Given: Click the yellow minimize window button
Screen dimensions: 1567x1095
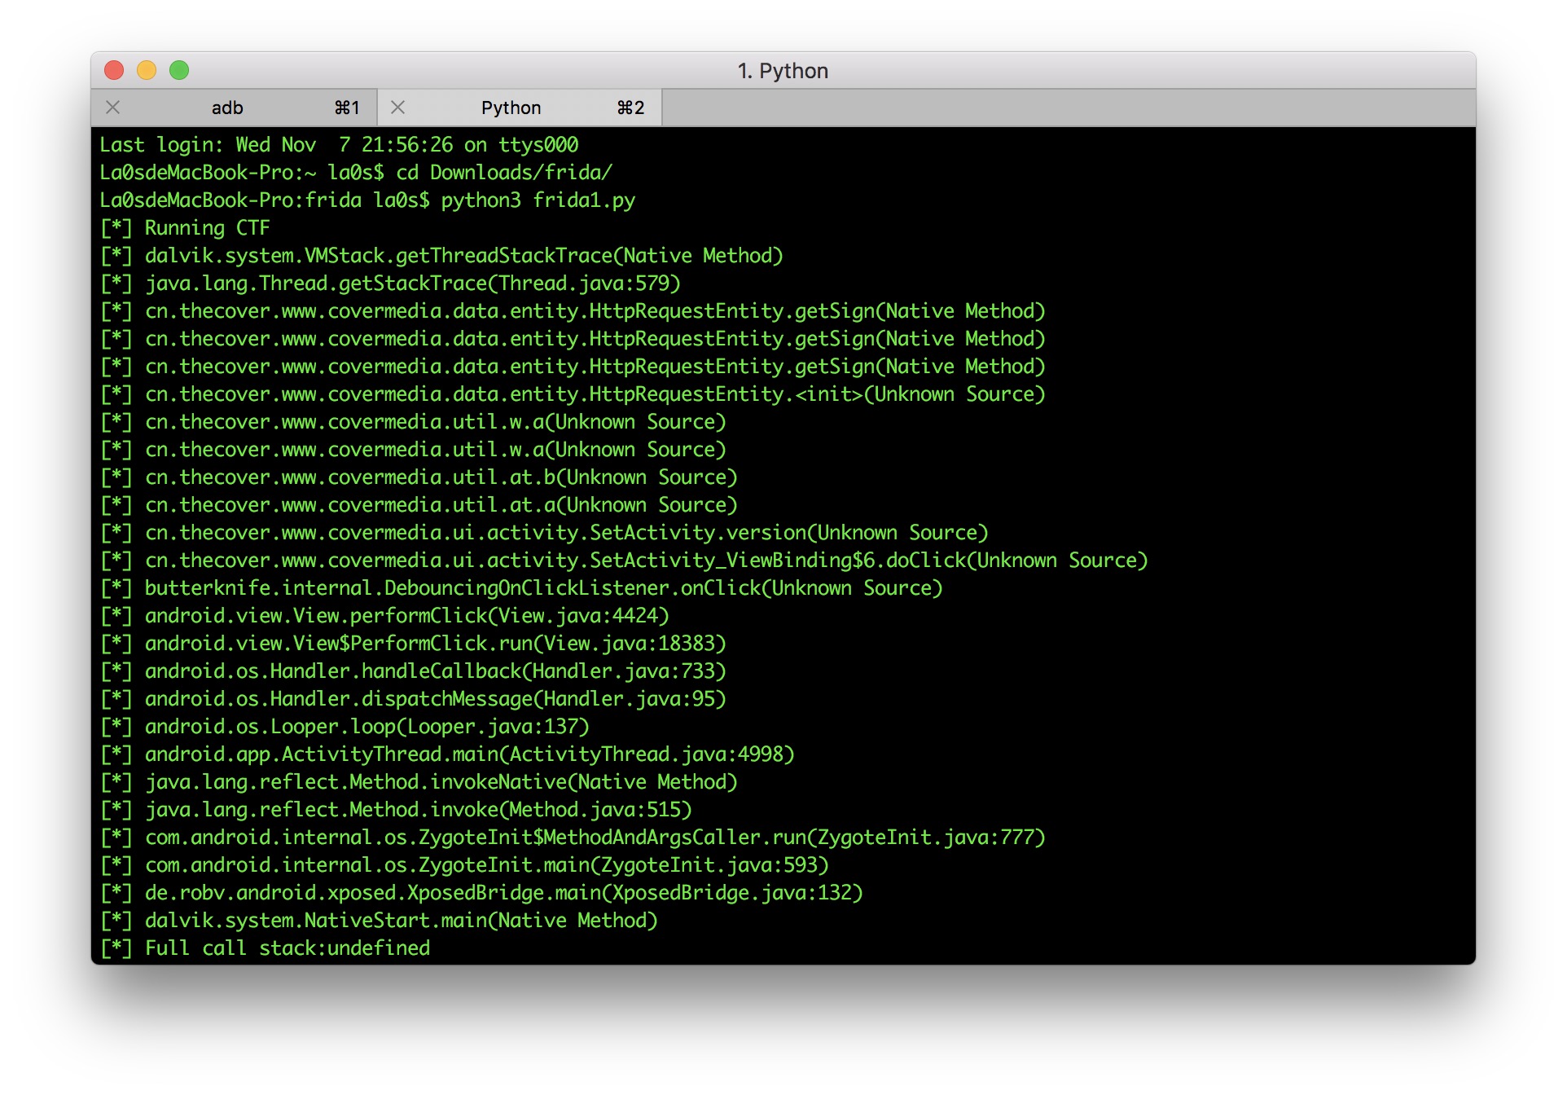Looking at the screenshot, I should tap(147, 71).
